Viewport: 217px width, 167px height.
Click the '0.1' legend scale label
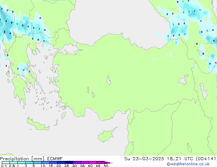pyautogui.click(x=4, y=166)
